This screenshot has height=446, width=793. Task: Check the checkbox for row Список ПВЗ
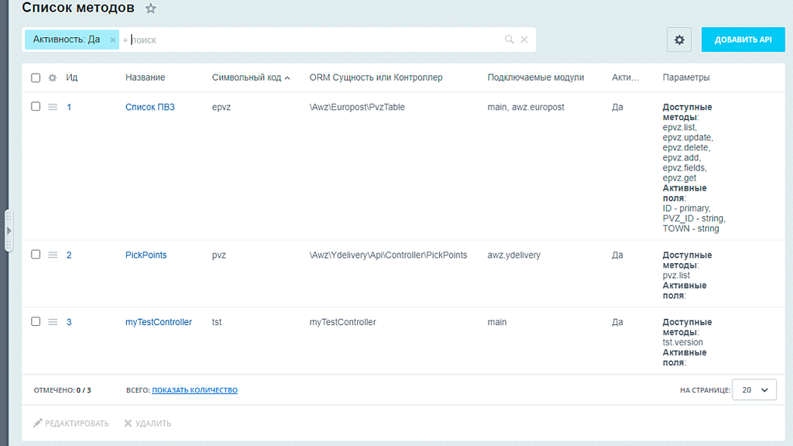36,107
